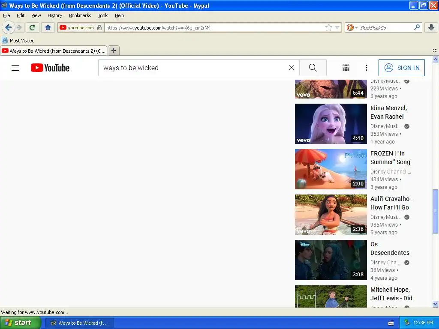Screen dimensions: 439x329
Task: Open the Downloads arrow button
Action: (x=431, y=27)
